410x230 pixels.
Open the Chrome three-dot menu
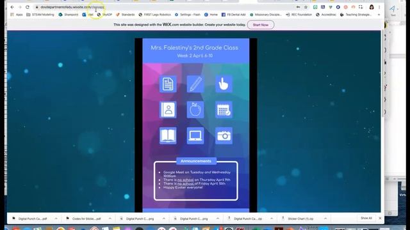[379, 7]
